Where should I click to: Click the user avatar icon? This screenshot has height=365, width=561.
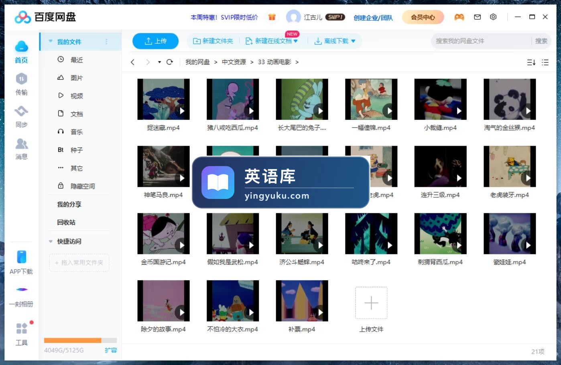(x=293, y=17)
